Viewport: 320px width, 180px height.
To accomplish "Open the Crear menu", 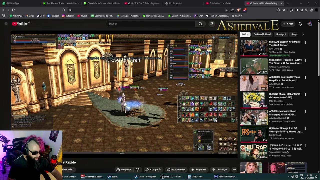I will (288, 24).
